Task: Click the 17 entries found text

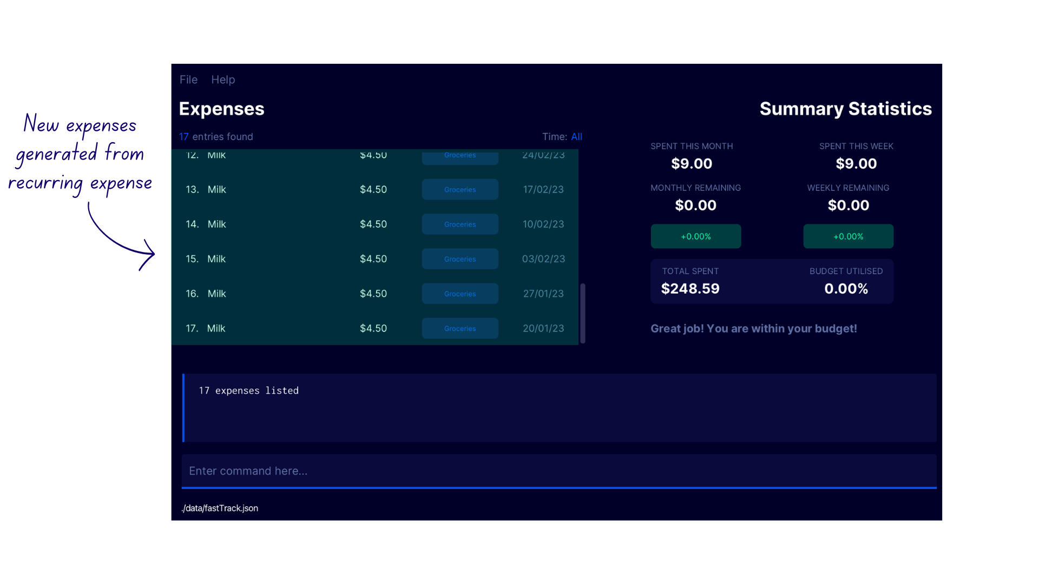Action: click(x=216, y=137)
